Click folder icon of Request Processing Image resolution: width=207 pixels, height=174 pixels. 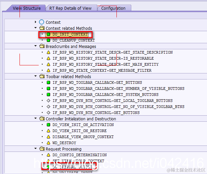42,149
